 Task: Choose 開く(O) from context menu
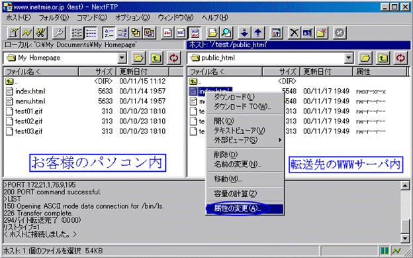[245, 121]
